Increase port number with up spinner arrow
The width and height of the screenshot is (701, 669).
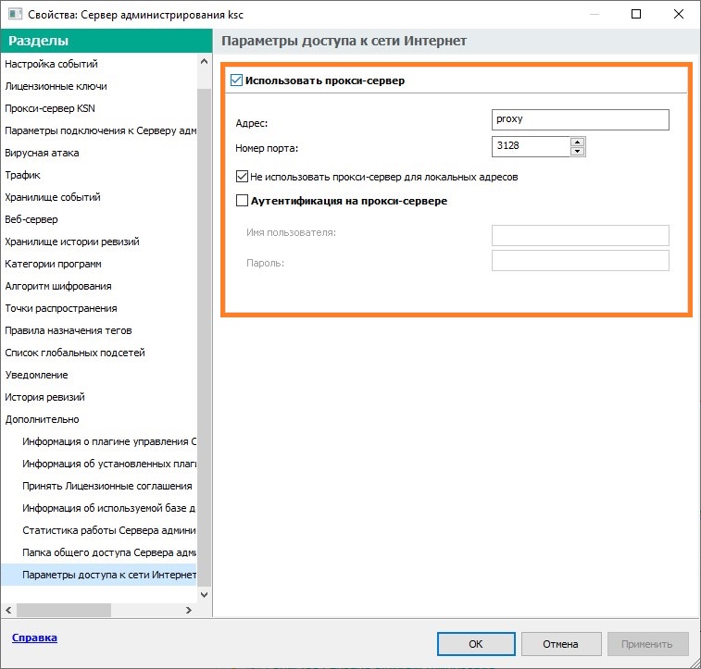coord(578,142)
